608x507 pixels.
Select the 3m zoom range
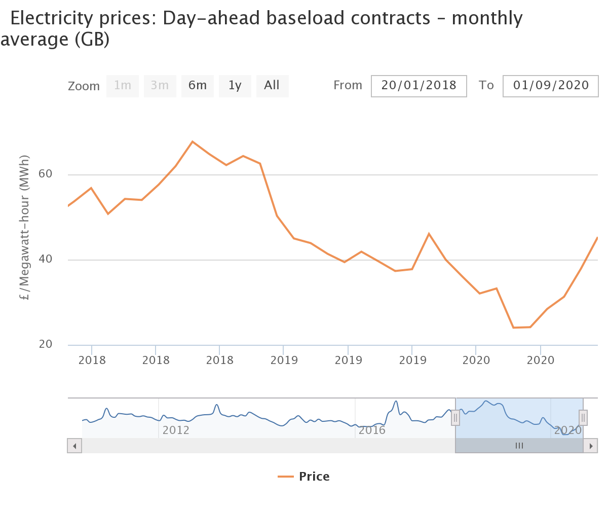pos(160,86)
